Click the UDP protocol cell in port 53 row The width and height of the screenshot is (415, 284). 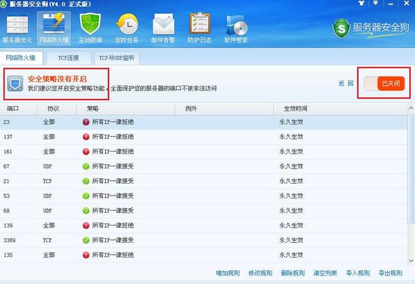click(x=47, y=196)
